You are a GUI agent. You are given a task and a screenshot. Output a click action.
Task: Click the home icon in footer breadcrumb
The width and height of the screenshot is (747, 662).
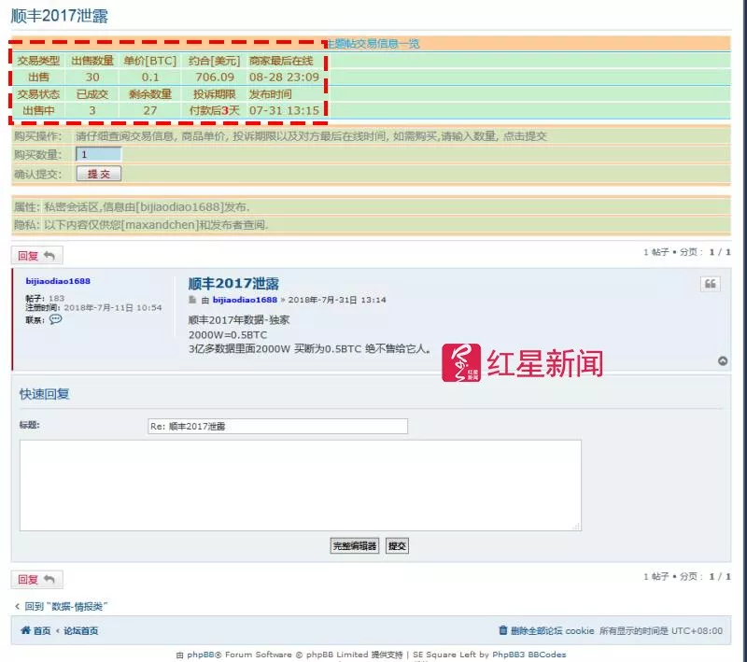26,630
